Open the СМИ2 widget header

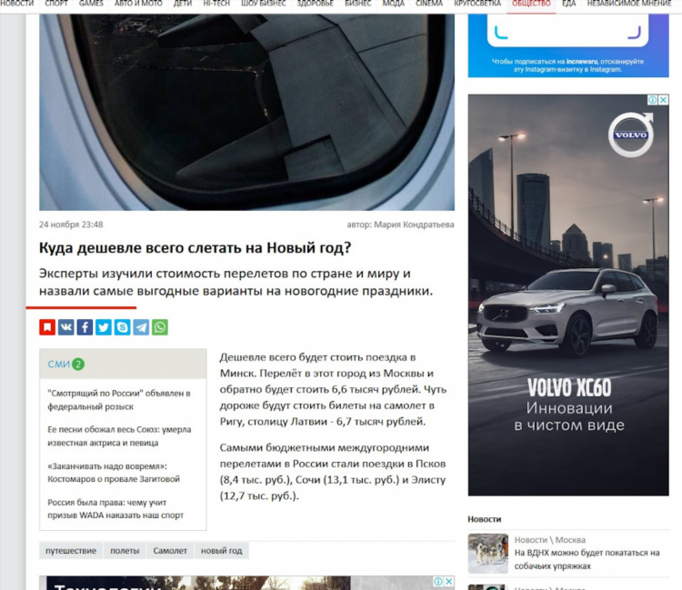click(66, 364)
